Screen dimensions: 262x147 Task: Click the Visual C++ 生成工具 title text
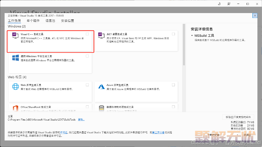coord(32,34)
